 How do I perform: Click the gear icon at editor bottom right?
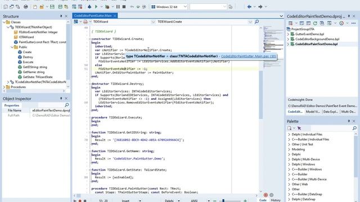click(x=271, y=195)
